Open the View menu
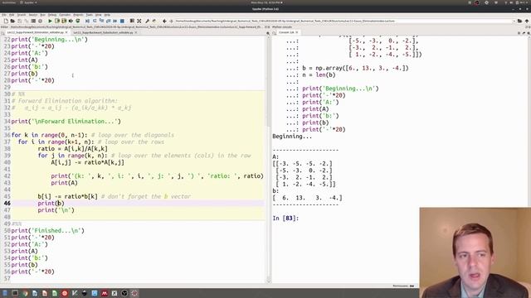 tap(98, 15)
